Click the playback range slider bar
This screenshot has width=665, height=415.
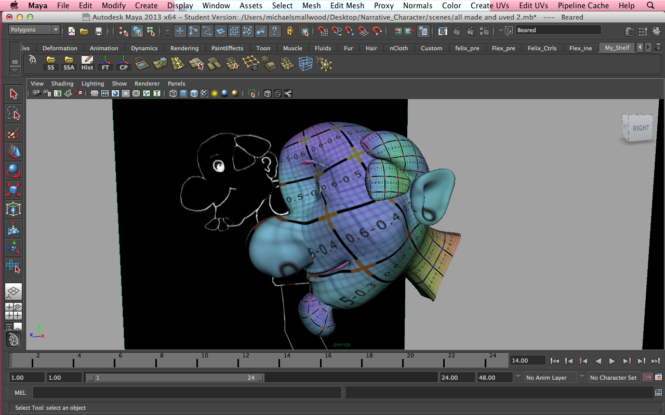(175, 378)
